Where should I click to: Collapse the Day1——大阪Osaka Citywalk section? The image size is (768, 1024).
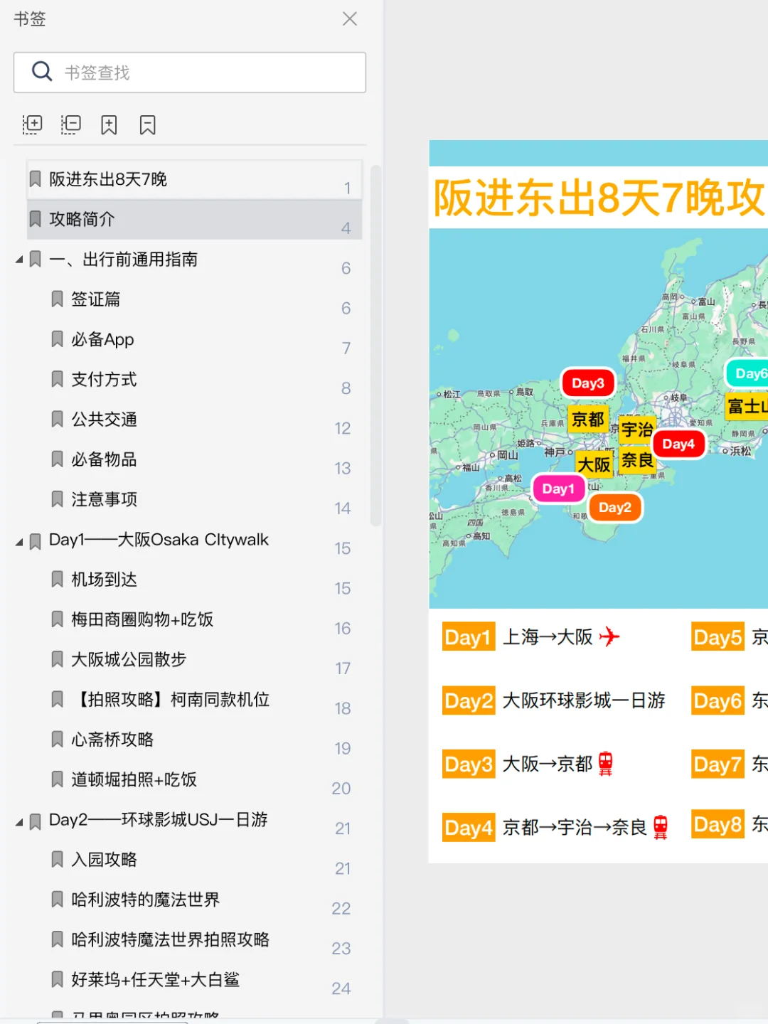click(19, 541)
